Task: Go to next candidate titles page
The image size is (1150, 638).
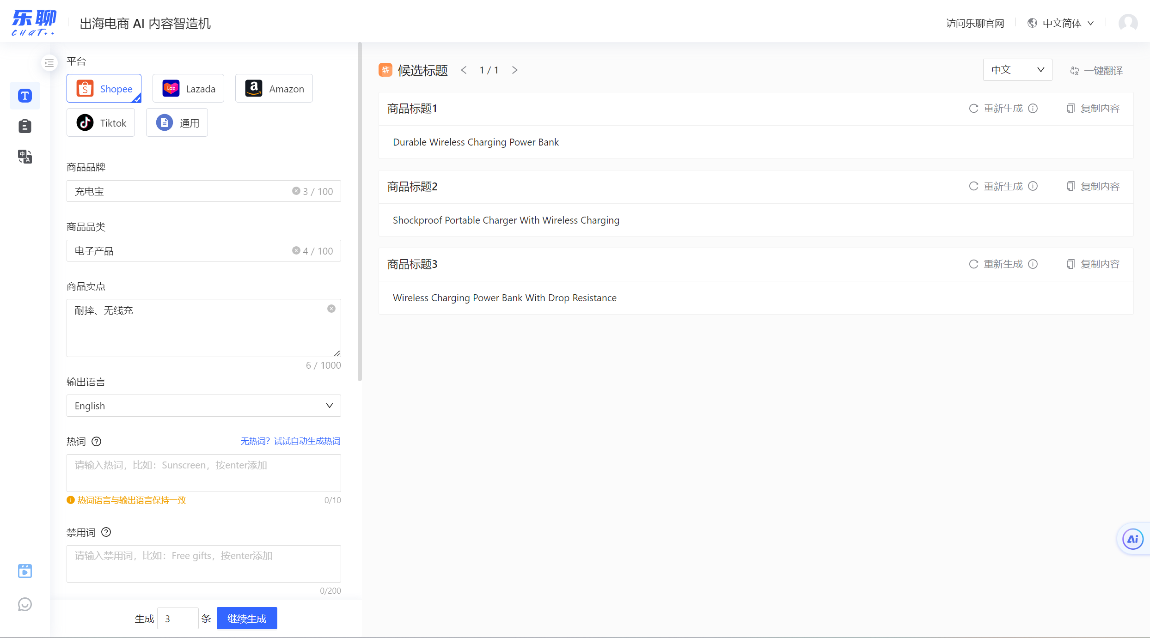Action: pyautogui.click(x=514, y=70)
